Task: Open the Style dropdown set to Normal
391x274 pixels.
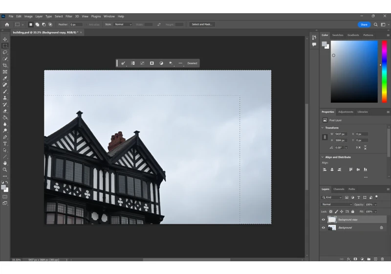Action: pos(123,24)
